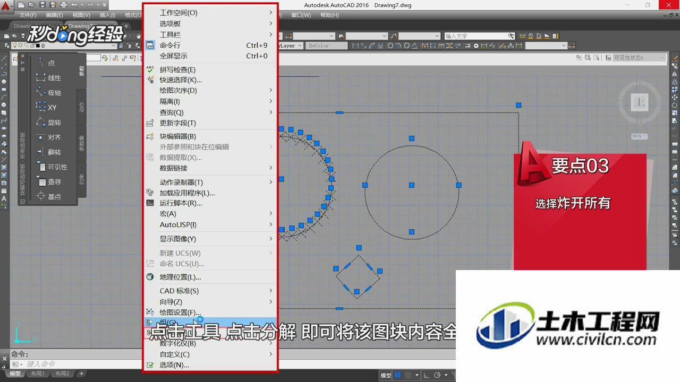Expand the 查询(Q) submenu
Viewport: 680px width, 382px height.
(x=210, y=112)
